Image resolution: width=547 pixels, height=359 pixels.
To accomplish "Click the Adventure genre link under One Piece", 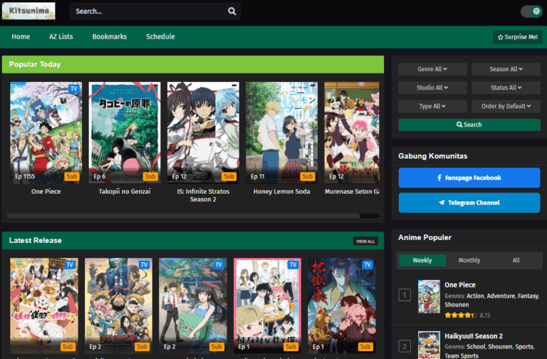I will click(x=501, y=296).
